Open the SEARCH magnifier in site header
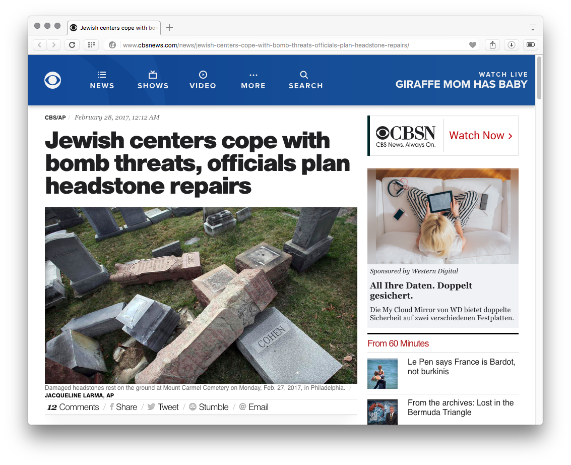This screenshot has width=571, height=465. 305,80
